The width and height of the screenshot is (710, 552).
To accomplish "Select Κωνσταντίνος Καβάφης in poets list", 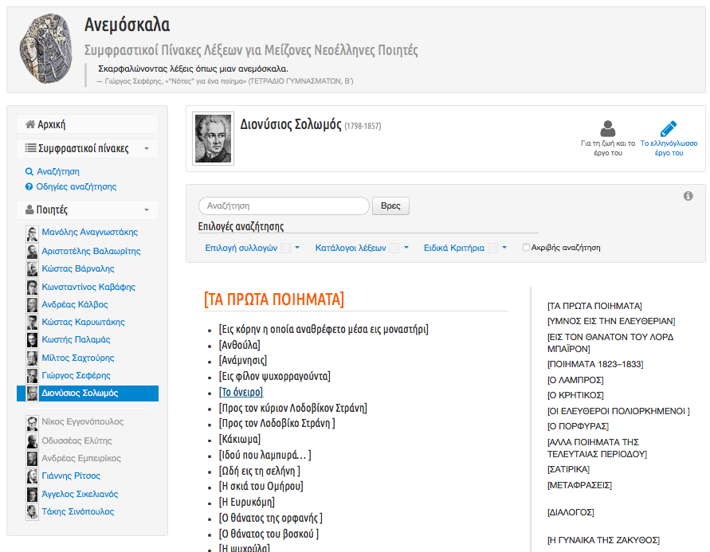I will (x=88, y=287).
